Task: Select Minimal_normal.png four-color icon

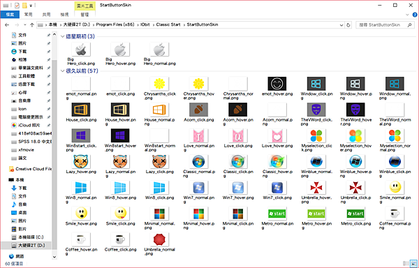Action: 159,214
